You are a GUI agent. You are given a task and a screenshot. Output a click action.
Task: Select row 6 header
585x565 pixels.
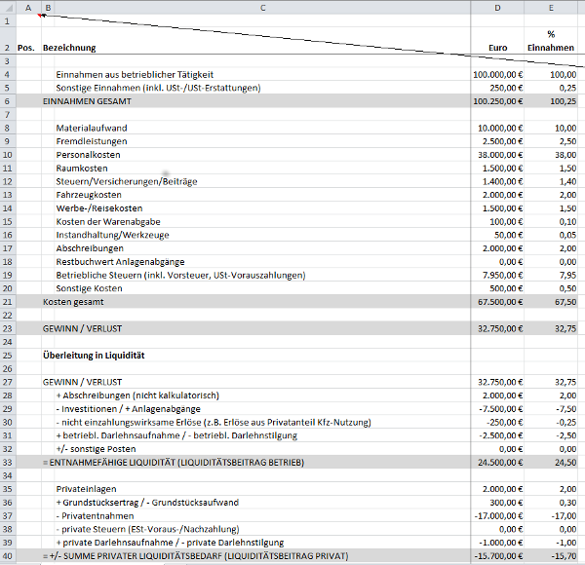pyautogui.click(x=7, y=101)
